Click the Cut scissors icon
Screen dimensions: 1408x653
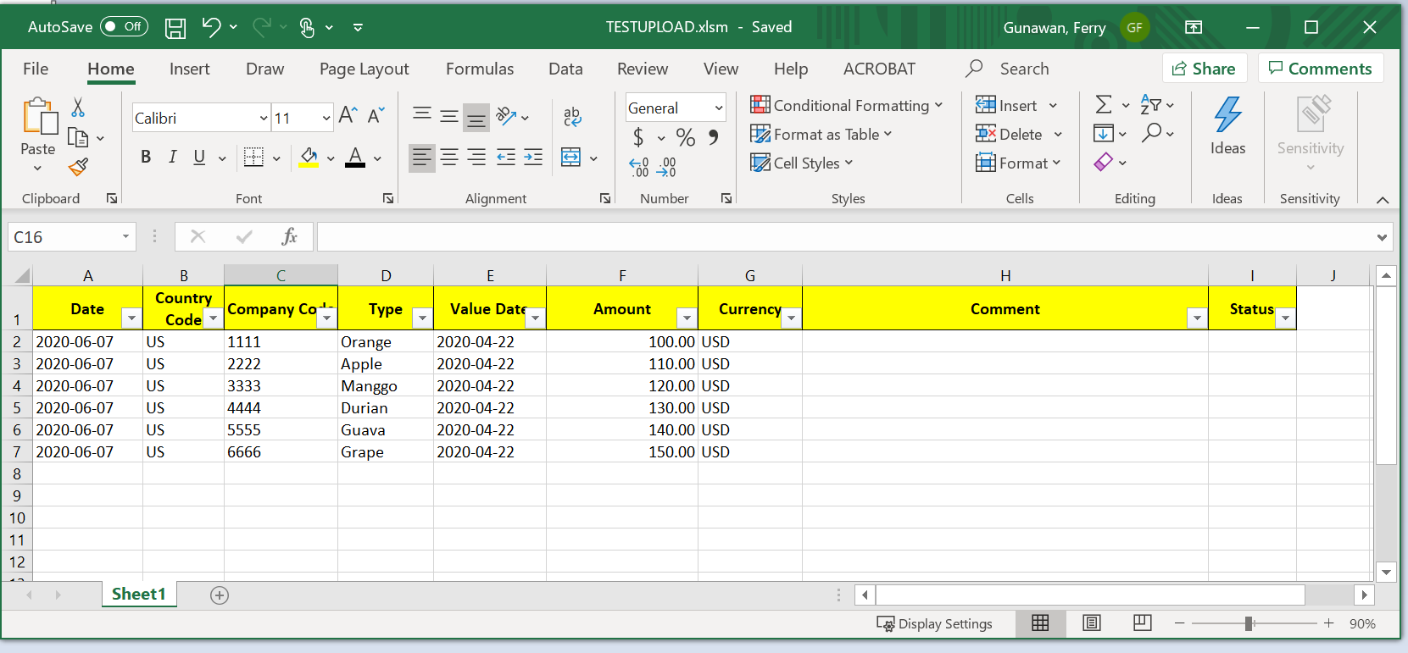78,108
